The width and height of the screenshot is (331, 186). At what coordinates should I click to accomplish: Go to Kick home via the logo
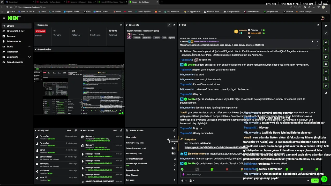(x=13, y=18)
